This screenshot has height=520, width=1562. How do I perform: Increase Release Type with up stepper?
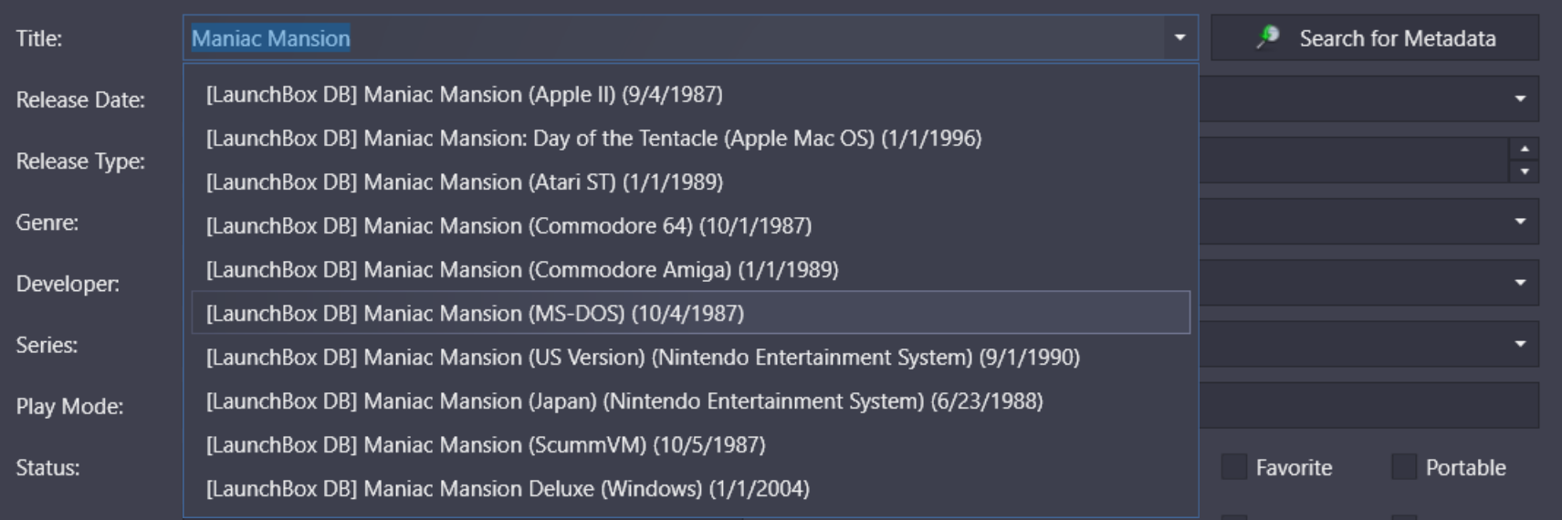click(1525, 149)
